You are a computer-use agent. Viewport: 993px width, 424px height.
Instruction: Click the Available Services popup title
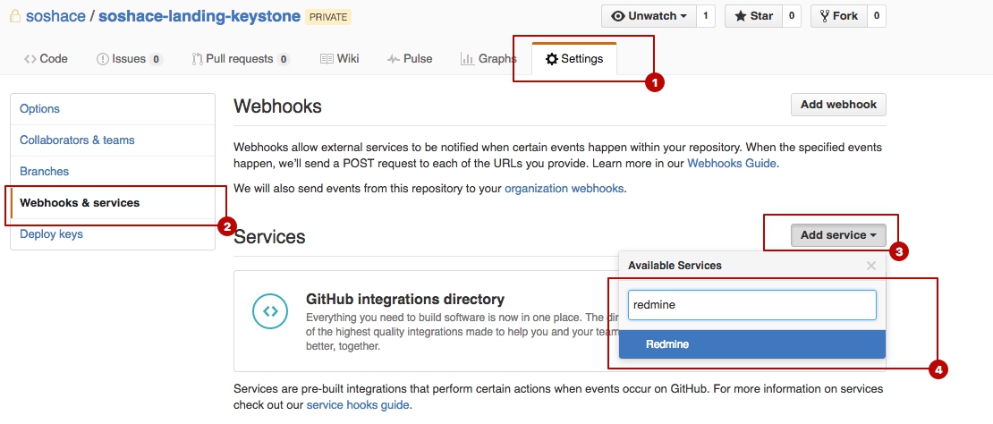click(x=675, y=265)
